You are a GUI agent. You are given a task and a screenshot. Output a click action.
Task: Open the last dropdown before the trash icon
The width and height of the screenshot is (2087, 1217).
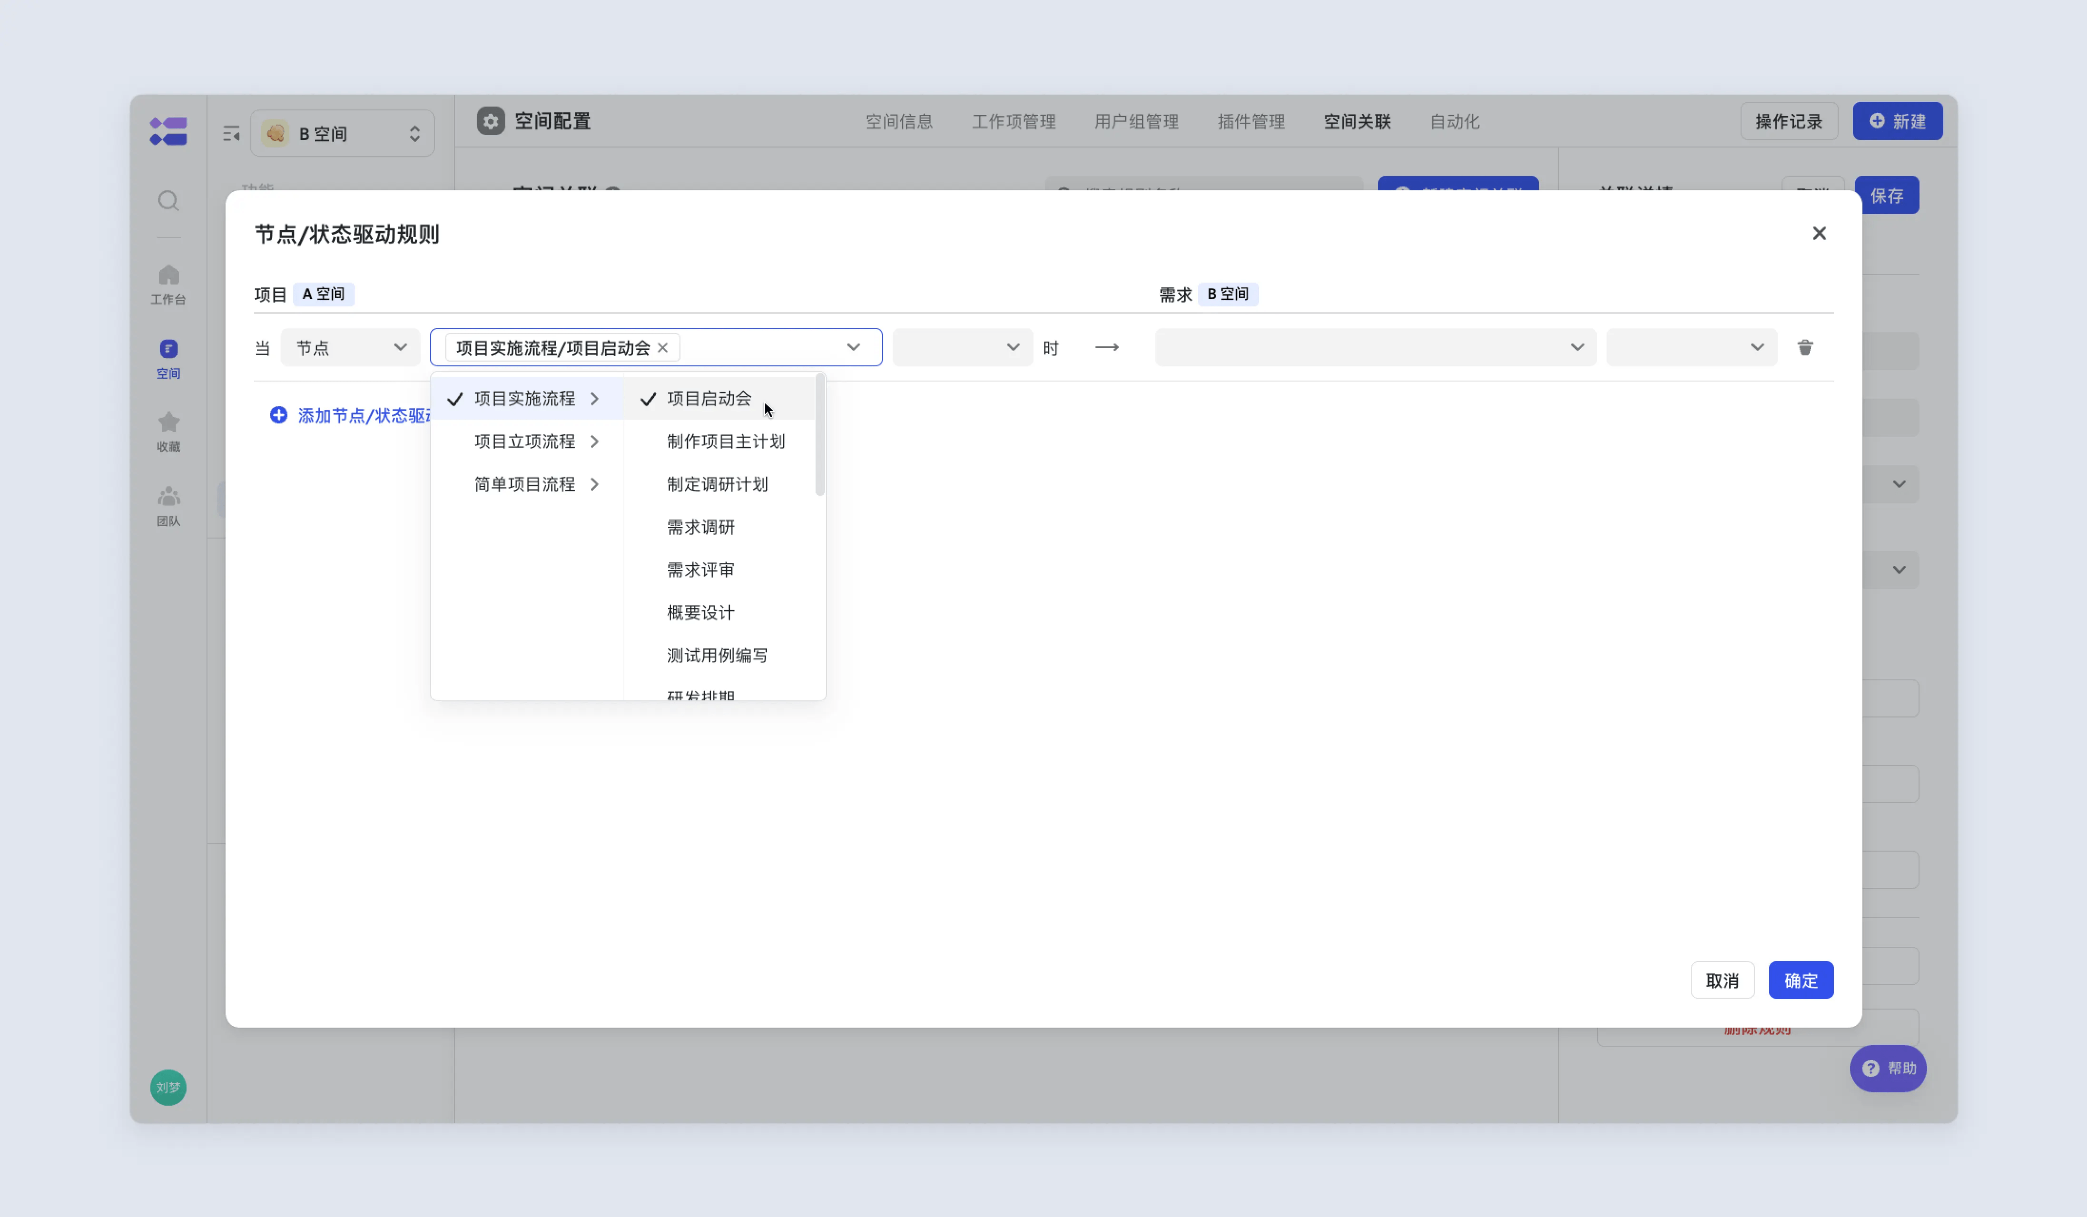[1691, 347]
